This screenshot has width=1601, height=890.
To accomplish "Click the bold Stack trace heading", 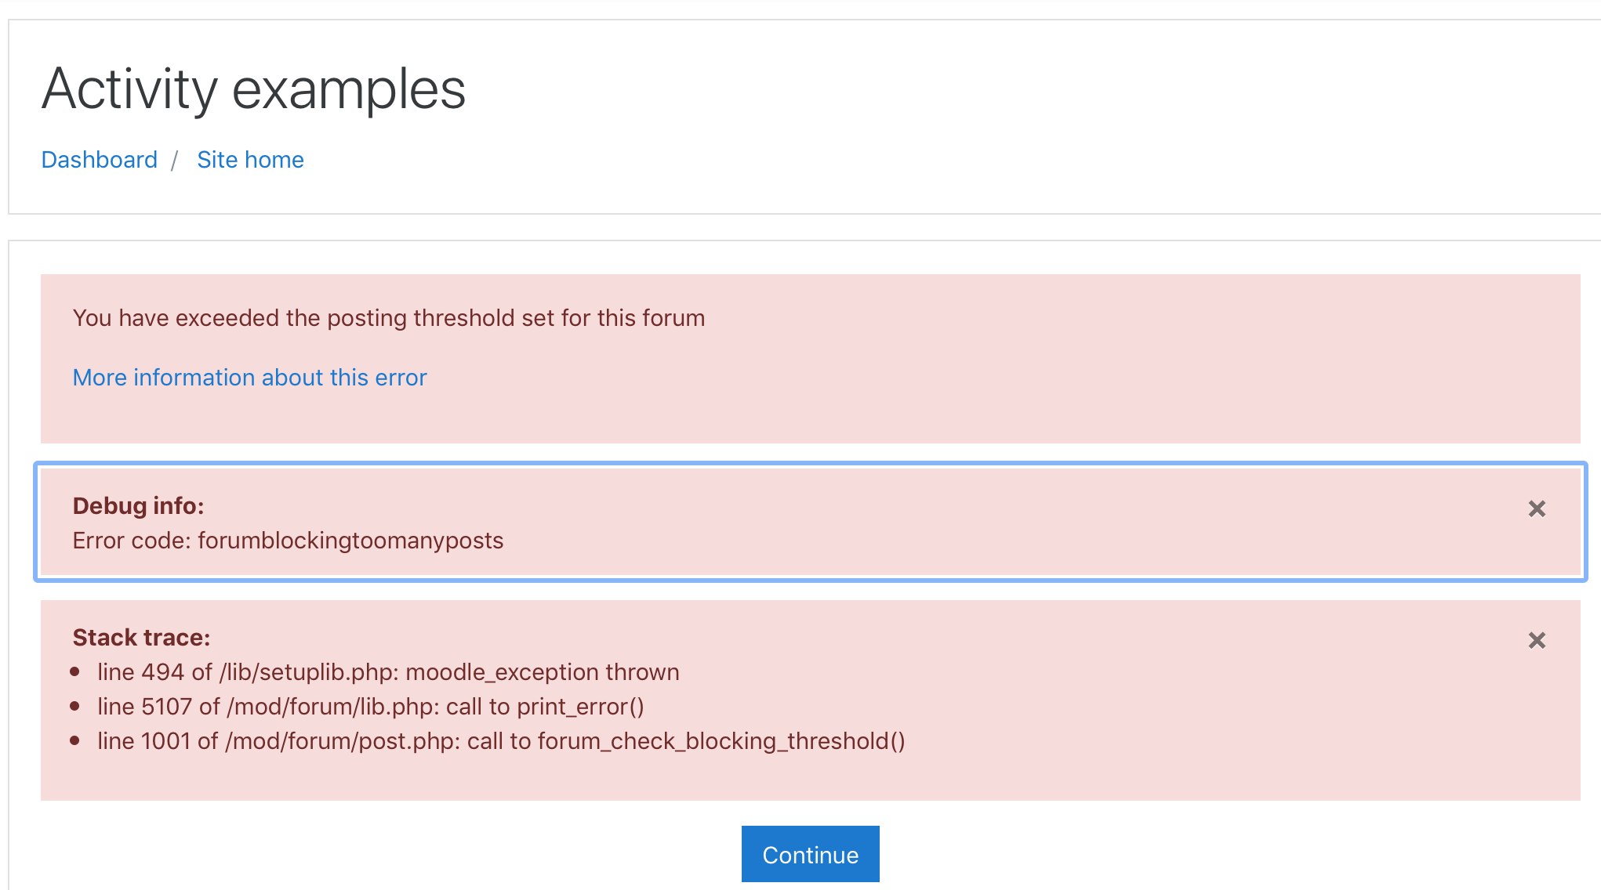I will click(x=141, y=638).
